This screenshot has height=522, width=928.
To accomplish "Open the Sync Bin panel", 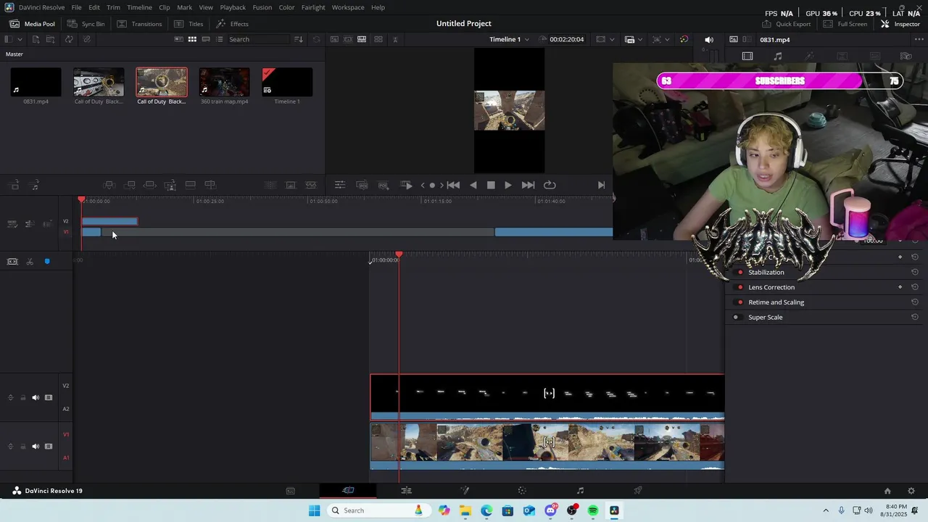I will (86, 24).
